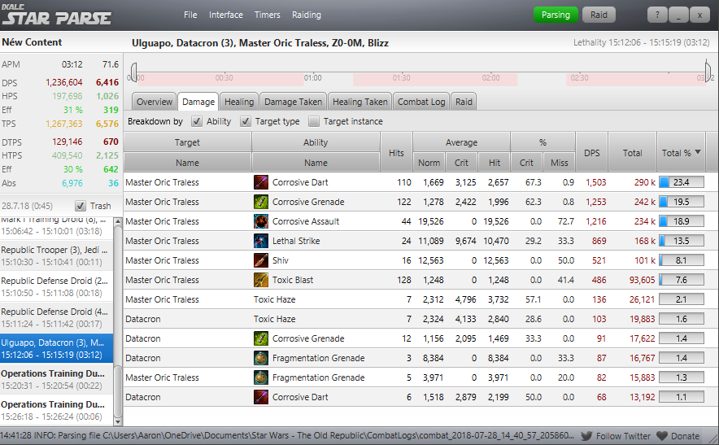Click the 01:00 timeline marker

312,77
